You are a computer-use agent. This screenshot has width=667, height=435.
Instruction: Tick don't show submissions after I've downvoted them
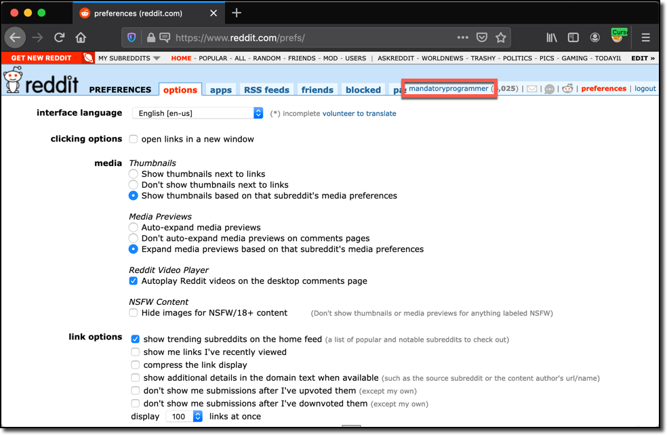pos(136,404)
